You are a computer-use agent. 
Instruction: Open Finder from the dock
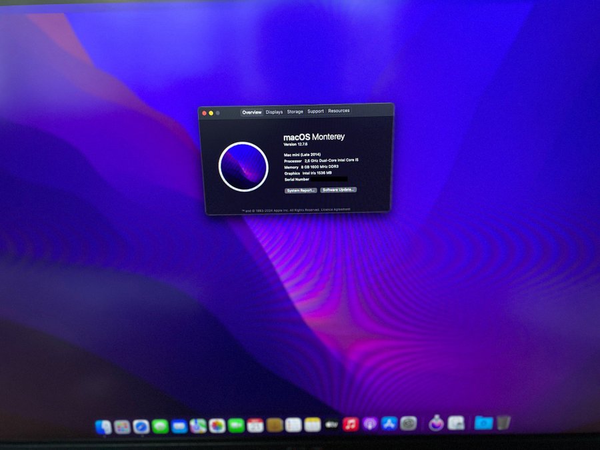point(103,427)
